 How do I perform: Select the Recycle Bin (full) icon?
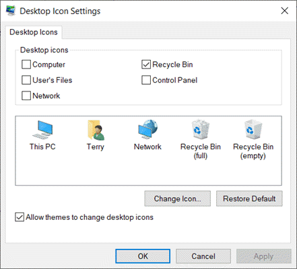201,139
